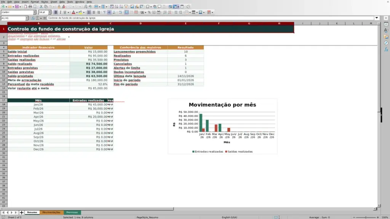Switch to the Premissas sheet tab
390x219 pixels.
72,213
